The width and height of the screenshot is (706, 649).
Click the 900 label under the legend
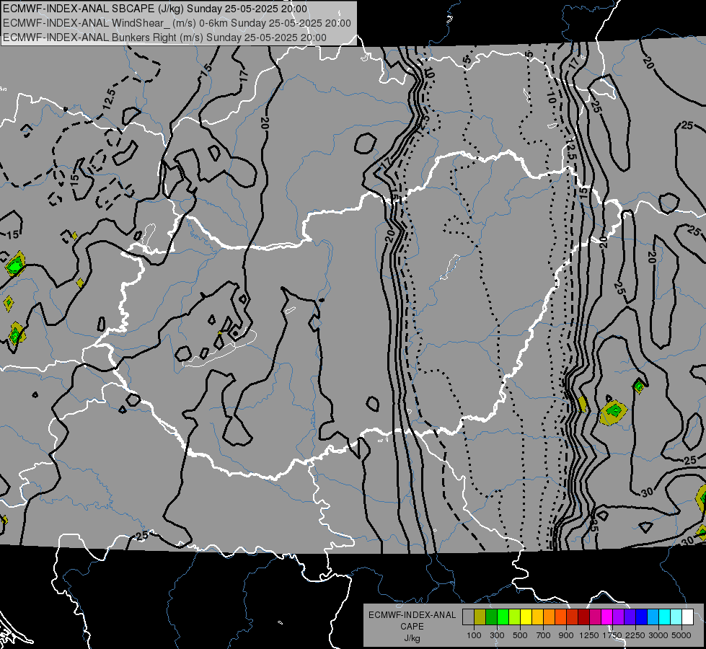click(x=566, y=635)
